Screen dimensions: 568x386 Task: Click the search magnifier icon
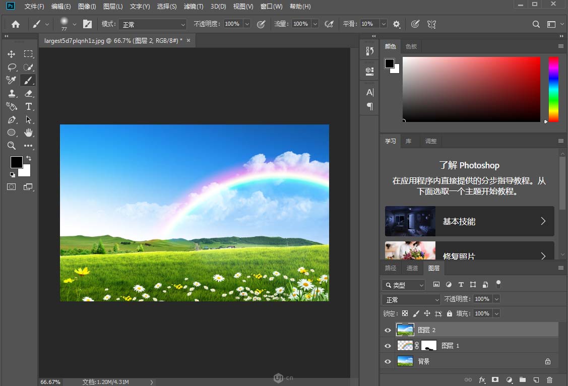[536, 24]
